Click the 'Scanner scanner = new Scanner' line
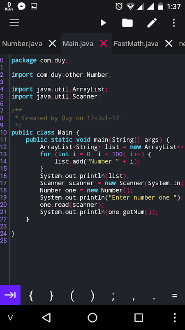 112,183
